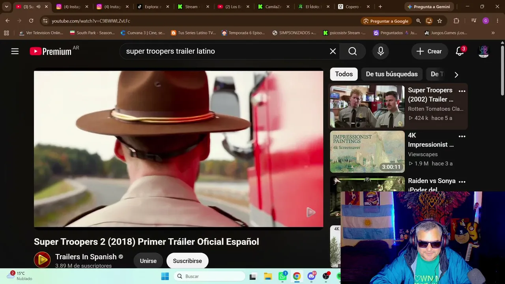The height and width of the screenshot is (284, 505).
Task: Open a new browser tab
Action: 380,7
